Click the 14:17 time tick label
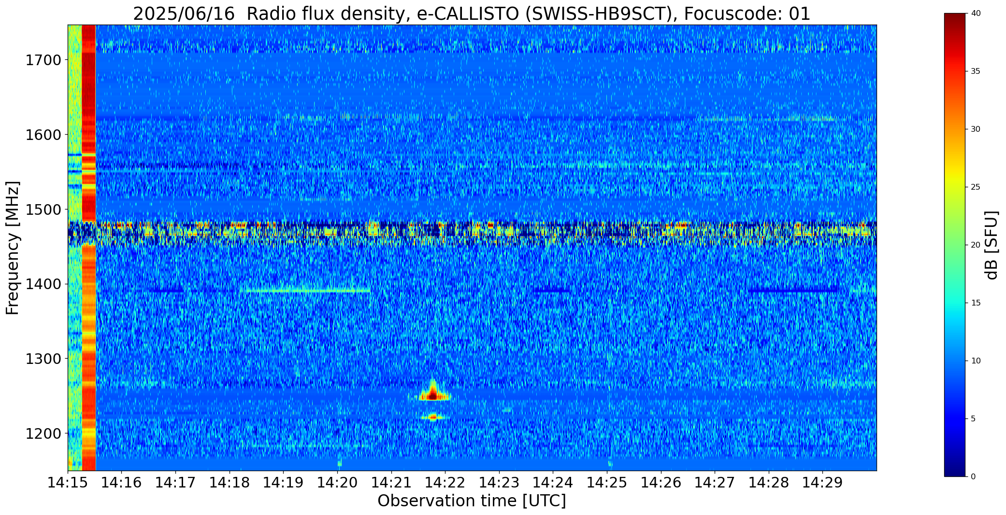Image resolution: width=1006 pixels, height=515 pixels. coord(176,482)
